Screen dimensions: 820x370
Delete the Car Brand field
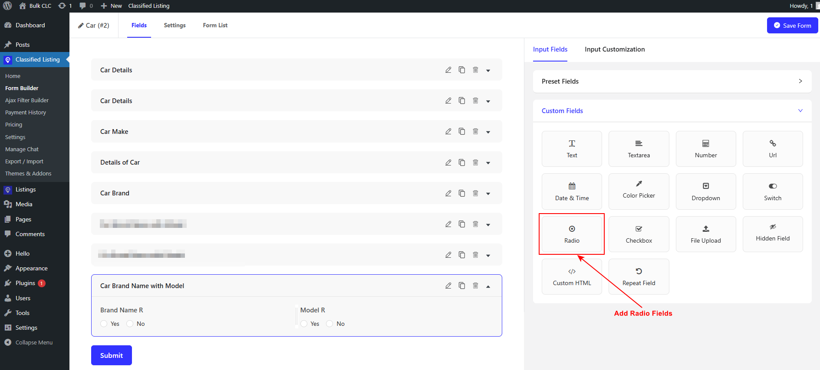[x=475, y=193]
